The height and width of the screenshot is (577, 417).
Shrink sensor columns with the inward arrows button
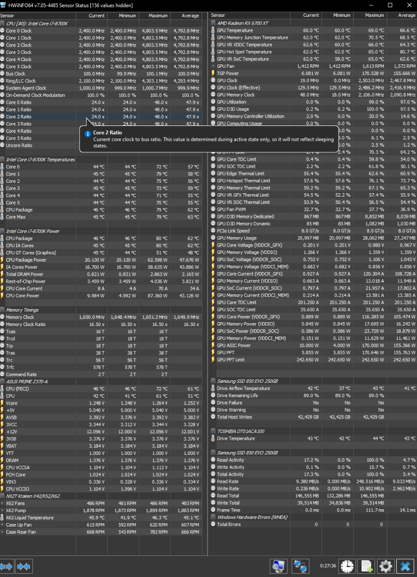click(24, 566)
